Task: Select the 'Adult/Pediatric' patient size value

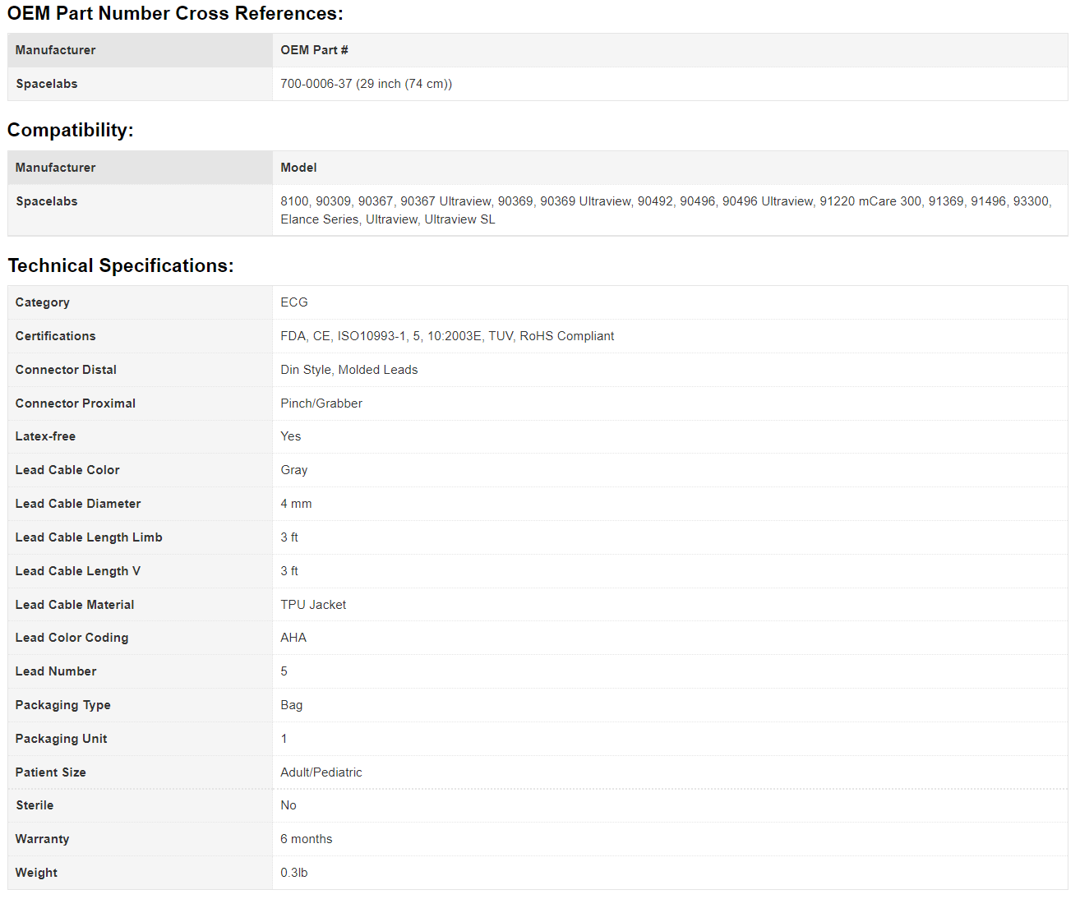Action: coord(321,772)
